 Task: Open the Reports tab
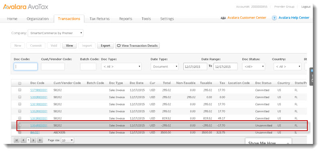pos(126,18)
